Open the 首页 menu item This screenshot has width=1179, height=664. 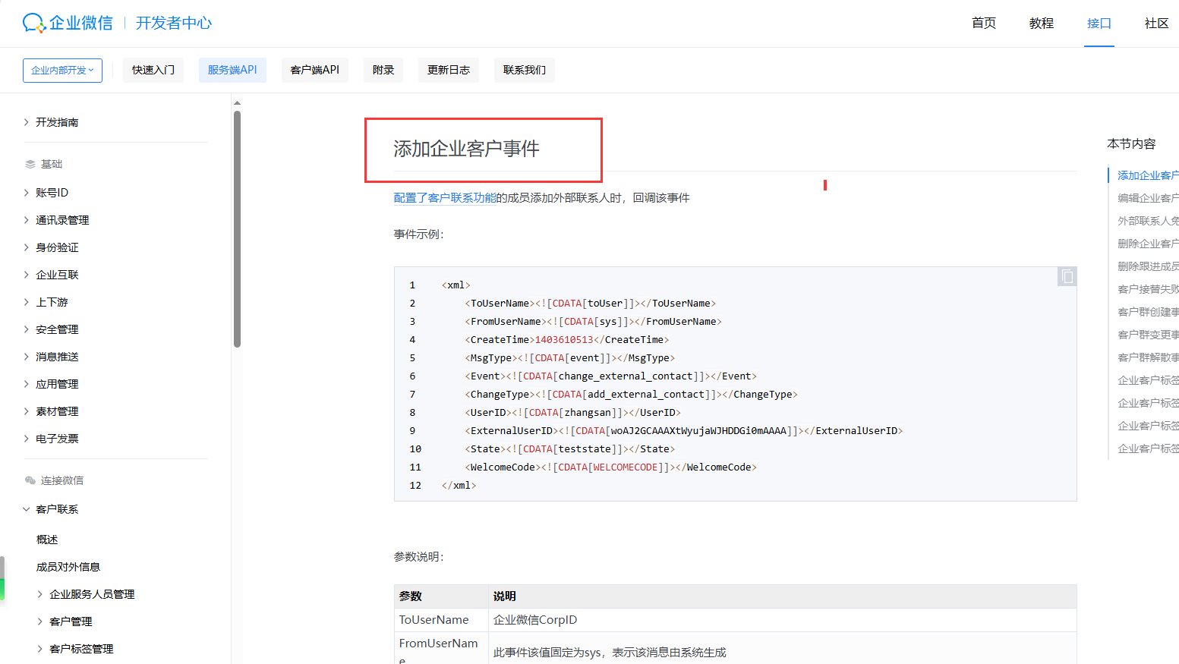(x=983, y=24)
